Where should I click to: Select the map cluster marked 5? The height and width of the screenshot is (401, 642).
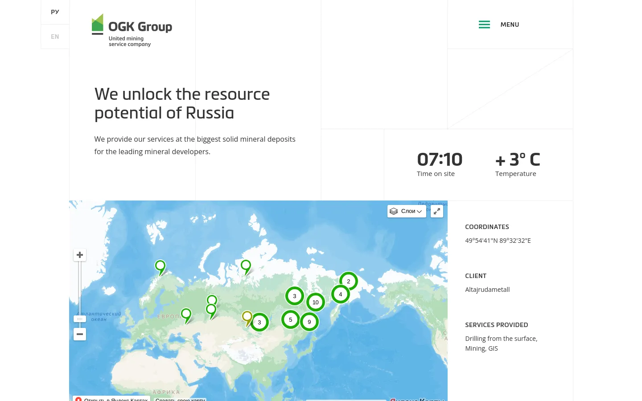[291, 319]
